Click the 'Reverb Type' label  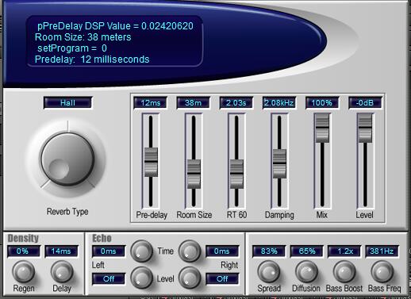tap(67, 212)
